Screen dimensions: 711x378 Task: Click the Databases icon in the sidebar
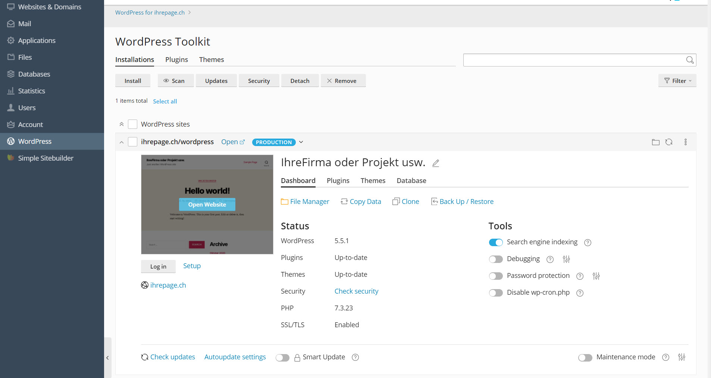coord(11,74)
